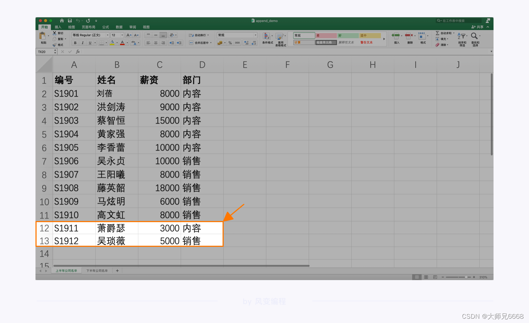Viewport: 529px width, 323px height.
Task: Click the 共享 share button
Action: [477, 27]
